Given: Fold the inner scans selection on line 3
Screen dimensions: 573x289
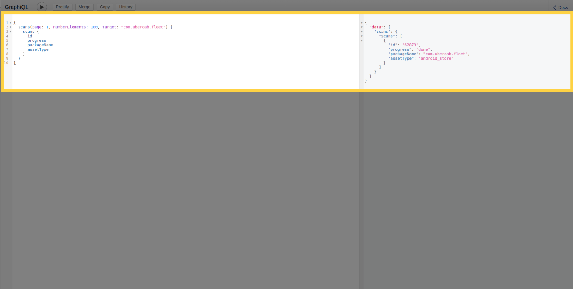Looking at the screenshot, I should [x=10, y=32].
